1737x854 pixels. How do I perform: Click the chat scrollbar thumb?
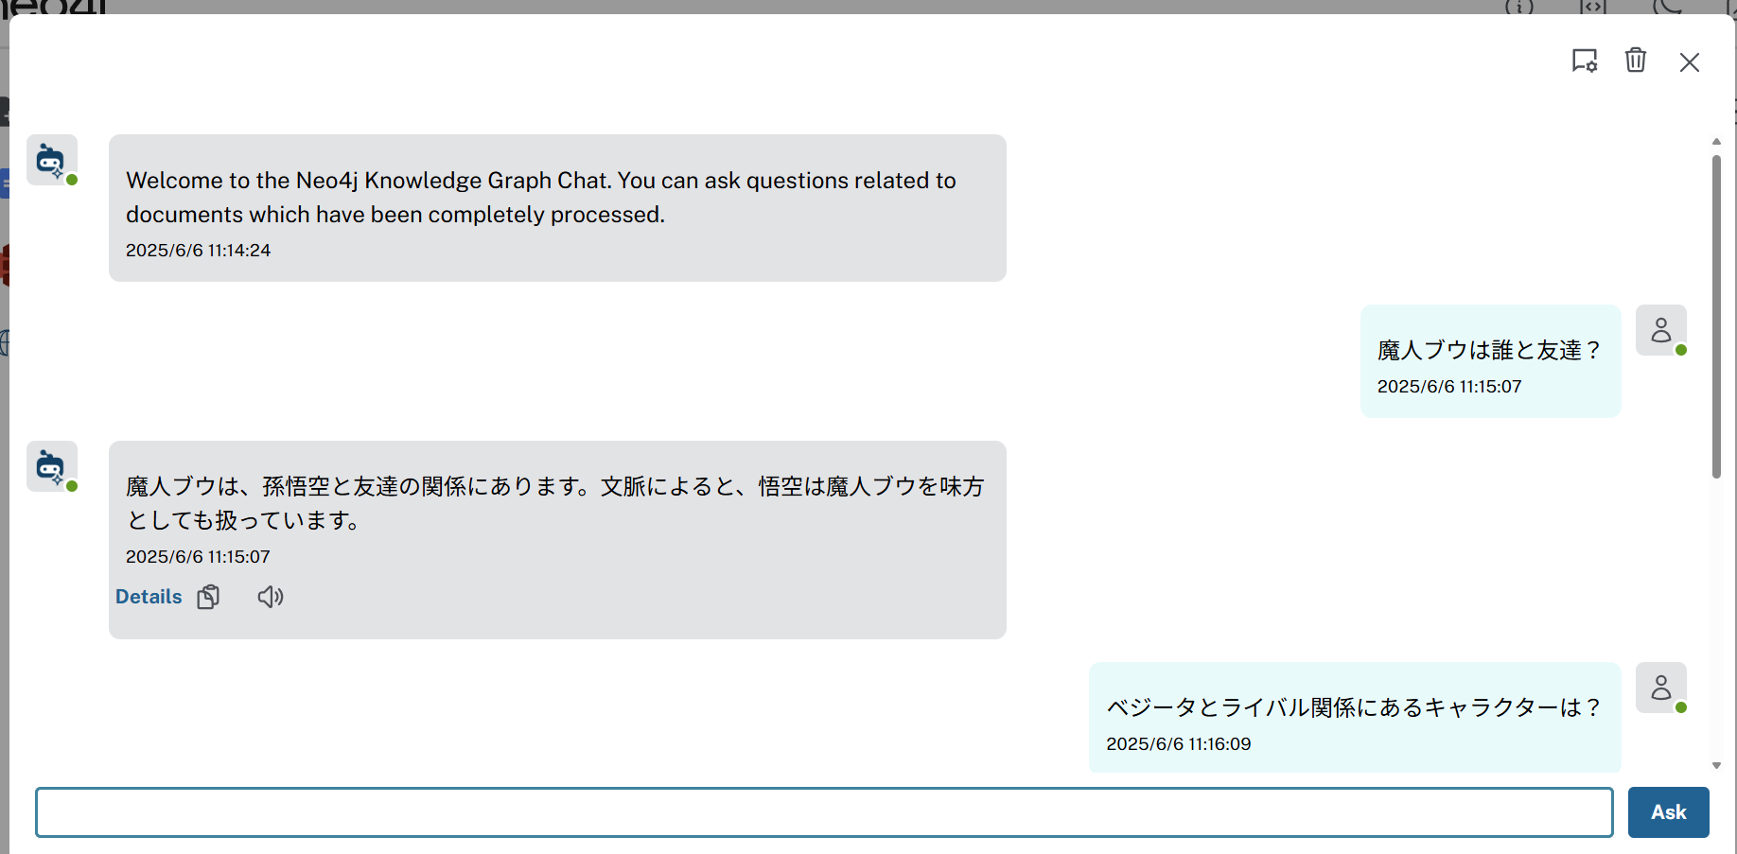(x=1716, y=317)
